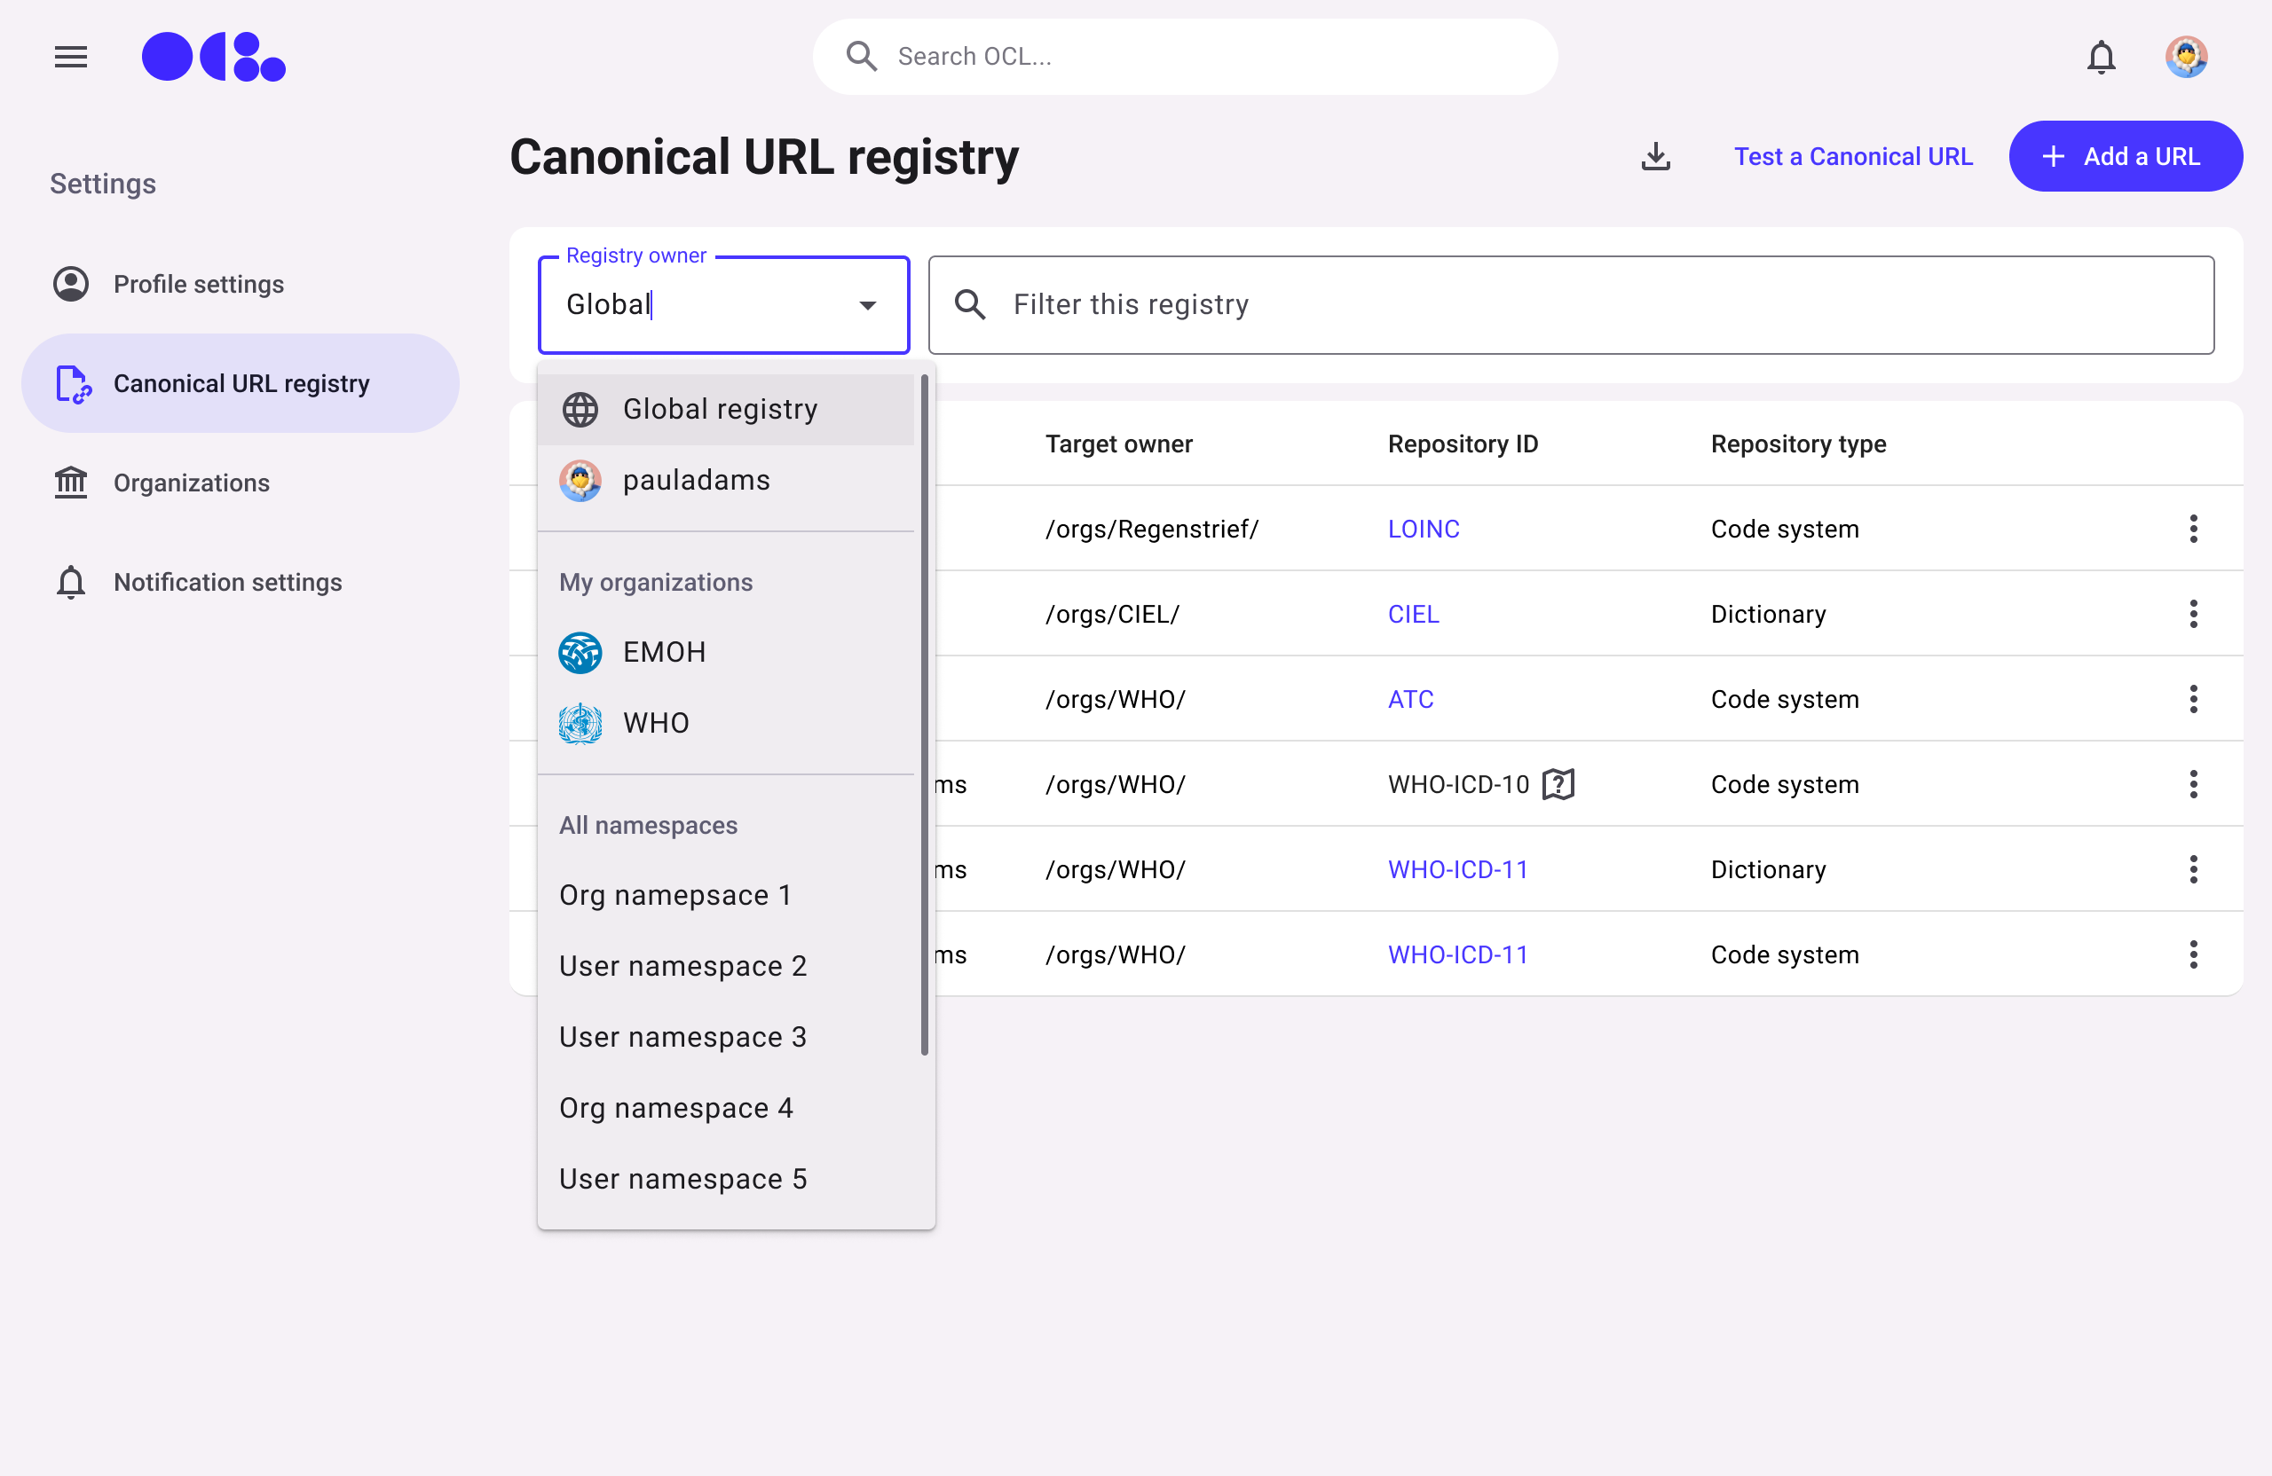This screenshot has height=1476, width=2272.
Task: Collapse the Registry owner dropdown arrow
Action: (867, 305)
